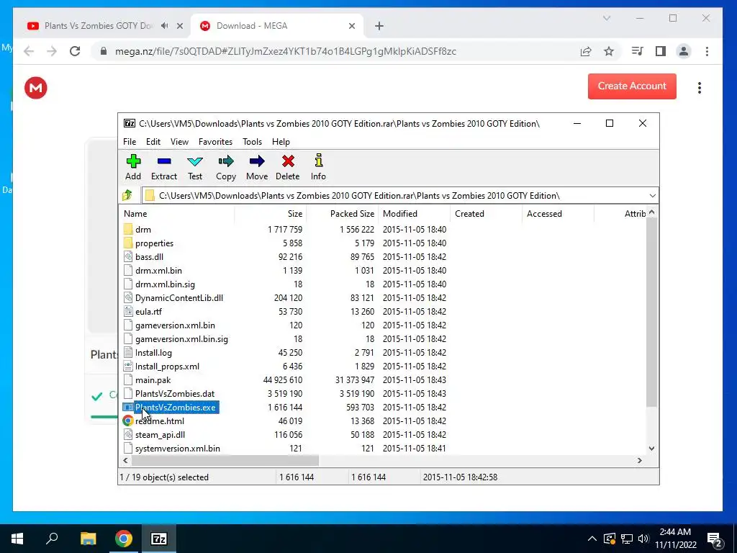Click the Chrome taskbar icon

(x=124, y=539)
